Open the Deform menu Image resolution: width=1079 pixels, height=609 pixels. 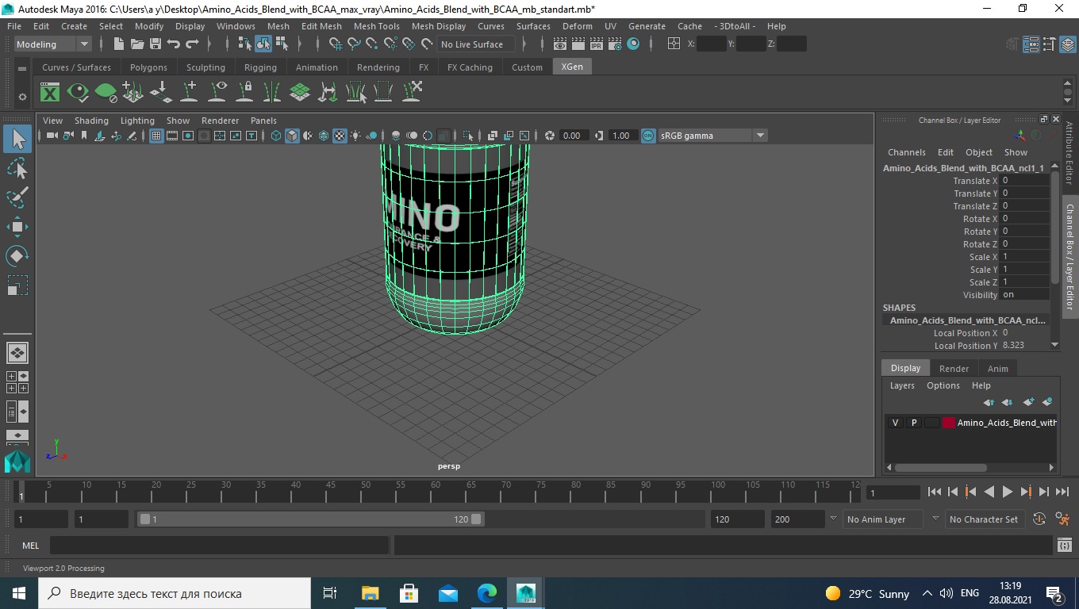[577, 26]
